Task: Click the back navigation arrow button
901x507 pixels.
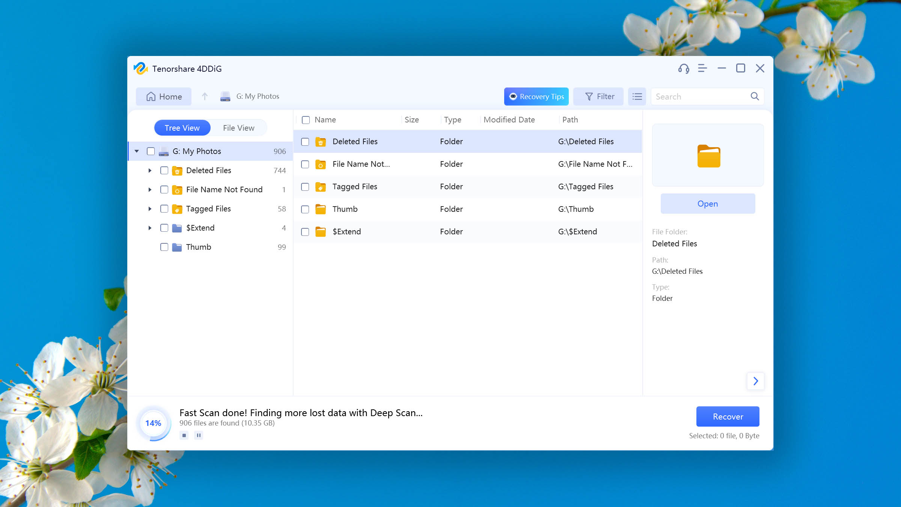Action: (205, 97)
